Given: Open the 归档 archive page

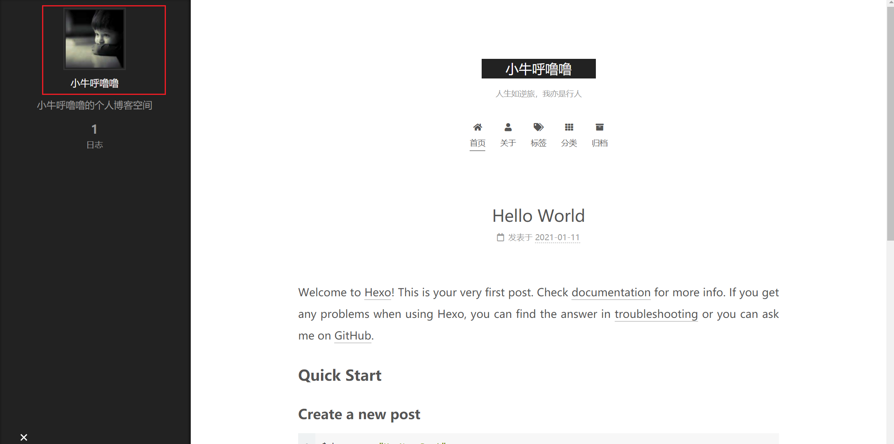Looking at the screenshot, I should [599, 143].
